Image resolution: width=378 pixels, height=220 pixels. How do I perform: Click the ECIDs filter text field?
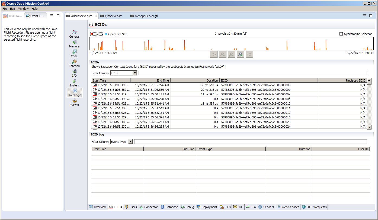(252, 73)
